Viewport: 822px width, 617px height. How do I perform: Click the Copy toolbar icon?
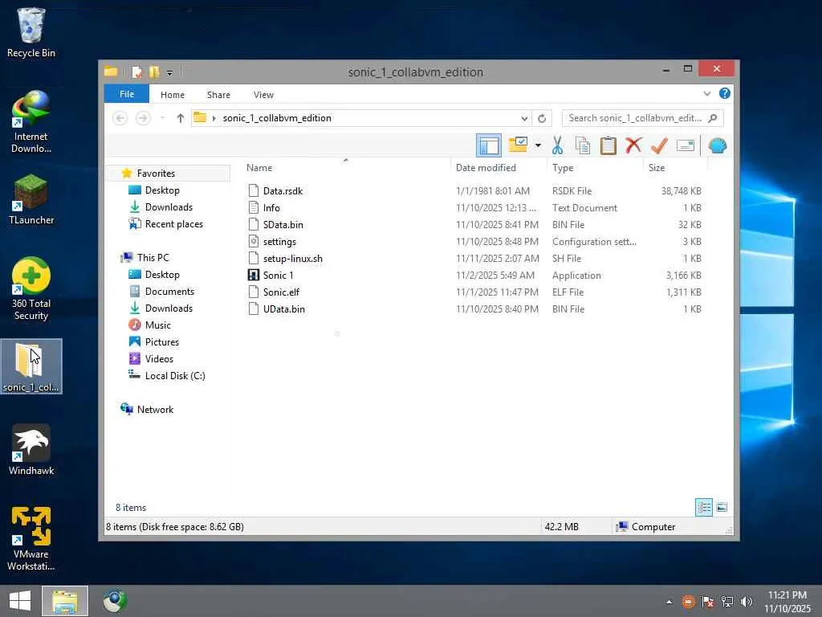coord(583,145)
